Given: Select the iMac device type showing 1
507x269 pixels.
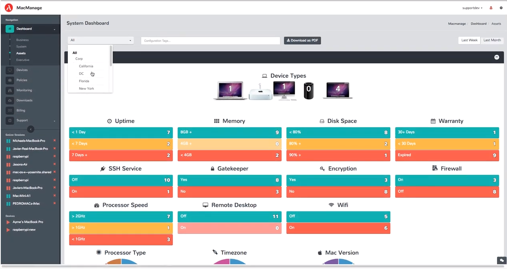Looking at the screenshot, I should click(x=284, y=91).
